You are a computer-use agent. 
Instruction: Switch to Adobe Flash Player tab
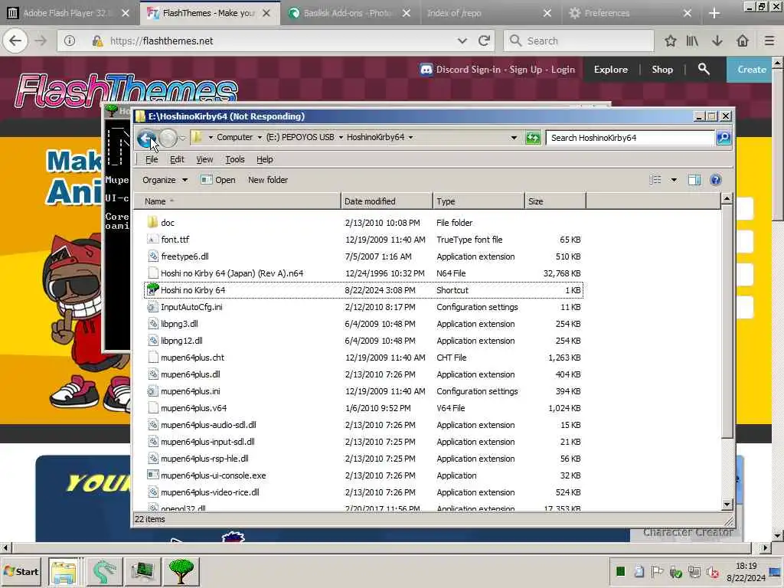[x=69, y=13]
